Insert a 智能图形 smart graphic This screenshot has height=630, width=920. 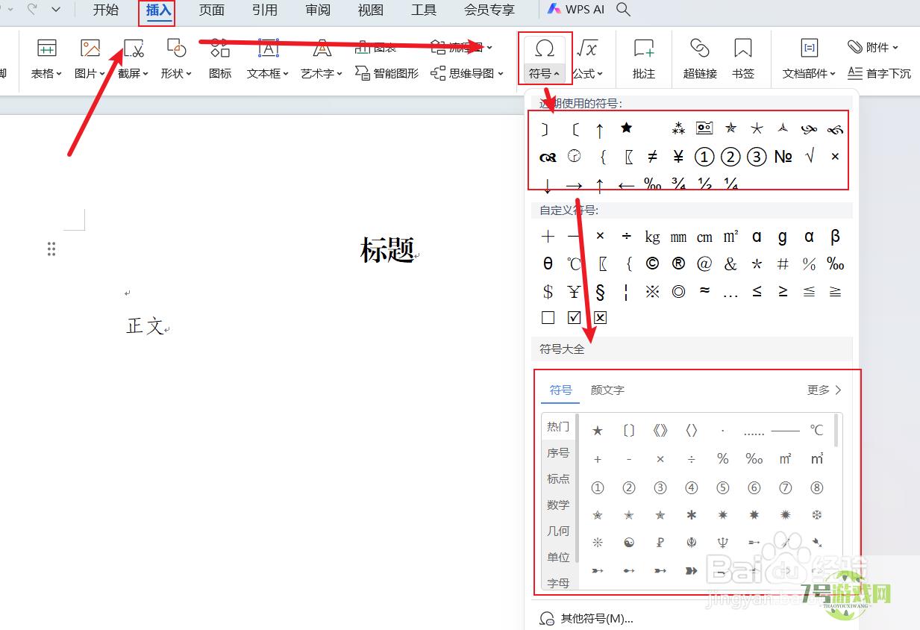387,73
